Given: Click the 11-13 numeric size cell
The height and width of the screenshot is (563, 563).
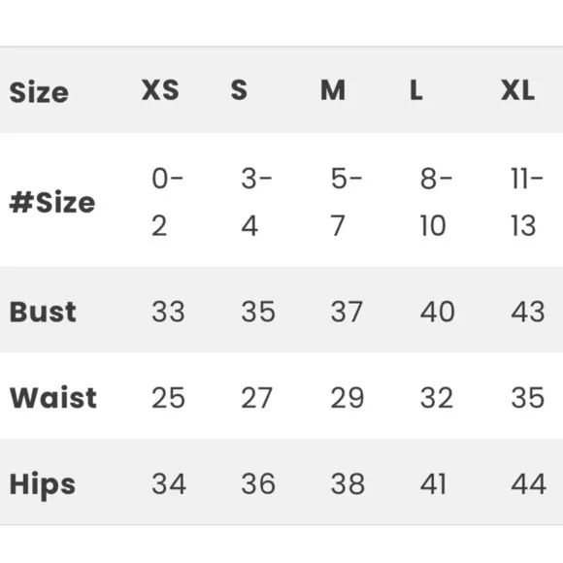Looking at the screenshot, I should 527,202.
